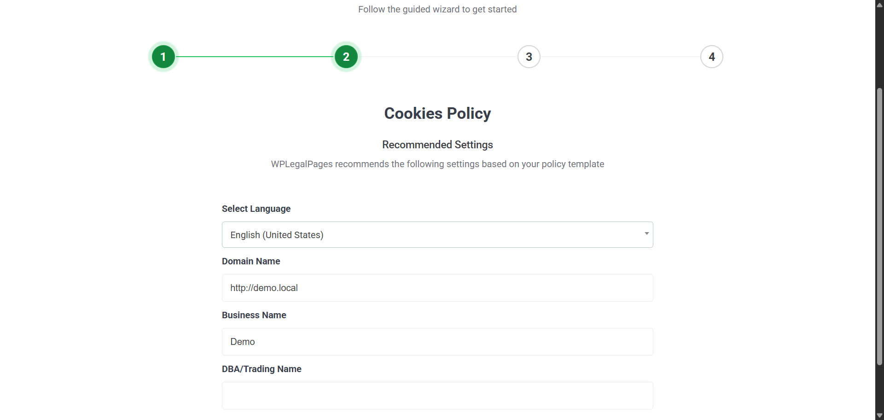This screenshot has width=884, height=420.
Task: Click the Domain Name label
Action: pyautogui.click(x=251, y=261)
